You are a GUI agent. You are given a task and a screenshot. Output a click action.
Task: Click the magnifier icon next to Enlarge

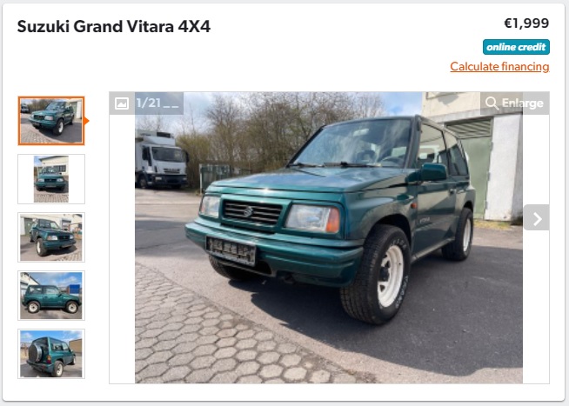pos(492,103)
